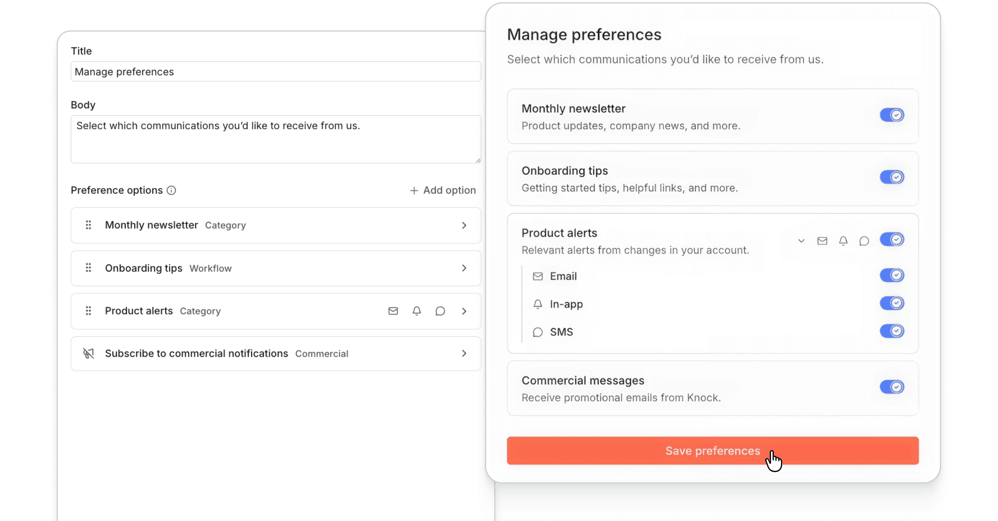998x521 pixels.
Task: Disable Email channel for Product alerts
Action: coord(892,275)
